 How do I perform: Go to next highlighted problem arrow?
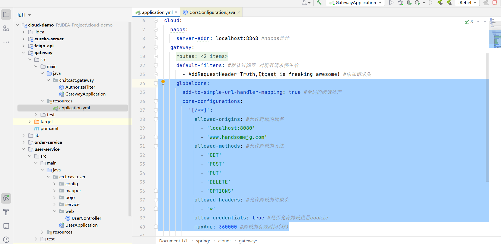pyautogui.click(x=485, y=22)
